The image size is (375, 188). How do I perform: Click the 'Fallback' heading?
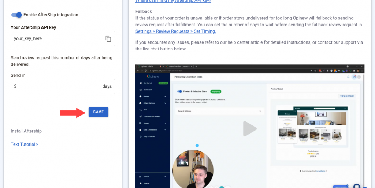[x=144, y=11]
